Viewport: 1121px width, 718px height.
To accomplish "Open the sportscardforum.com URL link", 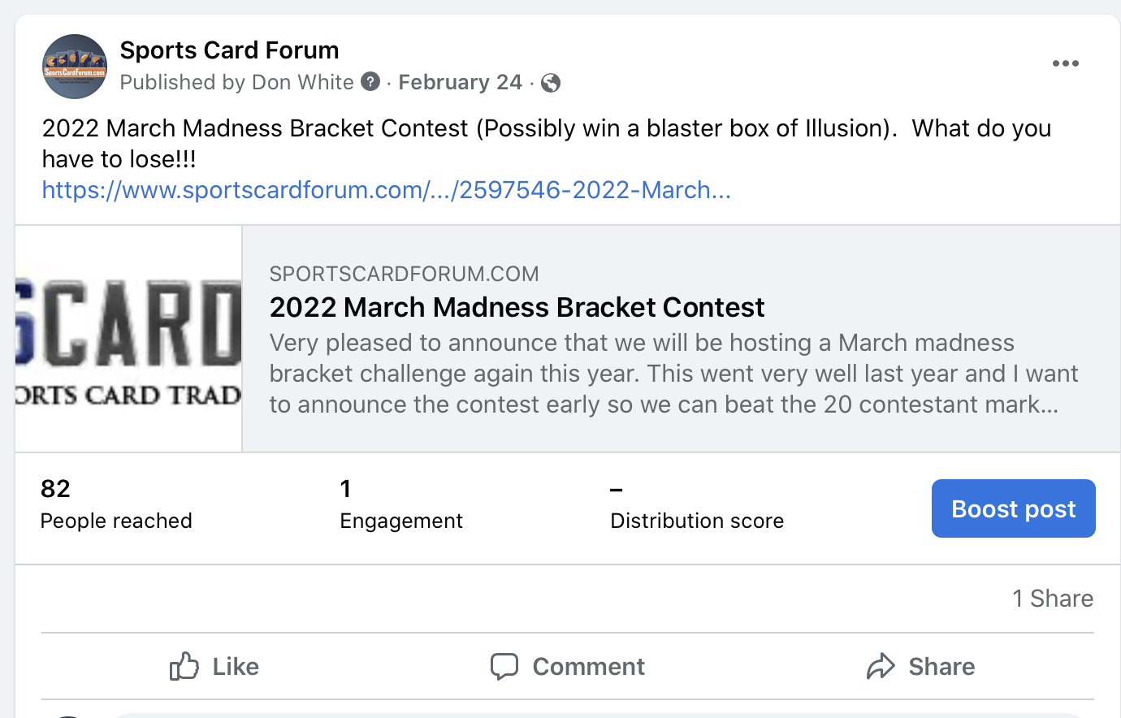I will [x=387, y=190].
